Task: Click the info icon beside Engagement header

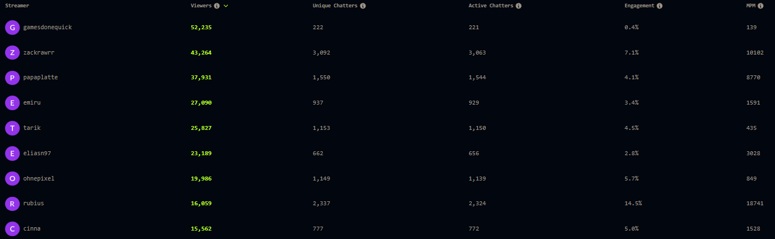Action: tap(659, 6)
